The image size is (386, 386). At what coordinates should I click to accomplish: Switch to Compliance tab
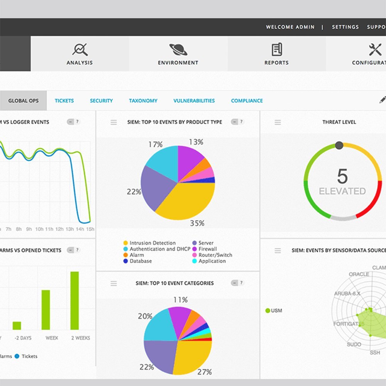click(247, 101)
